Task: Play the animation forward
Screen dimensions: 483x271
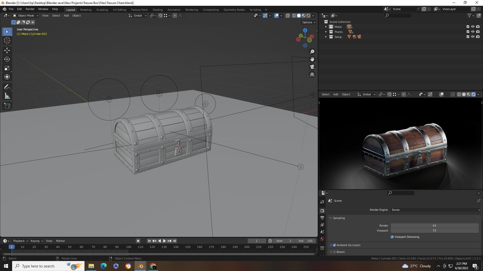Action: 165,241
